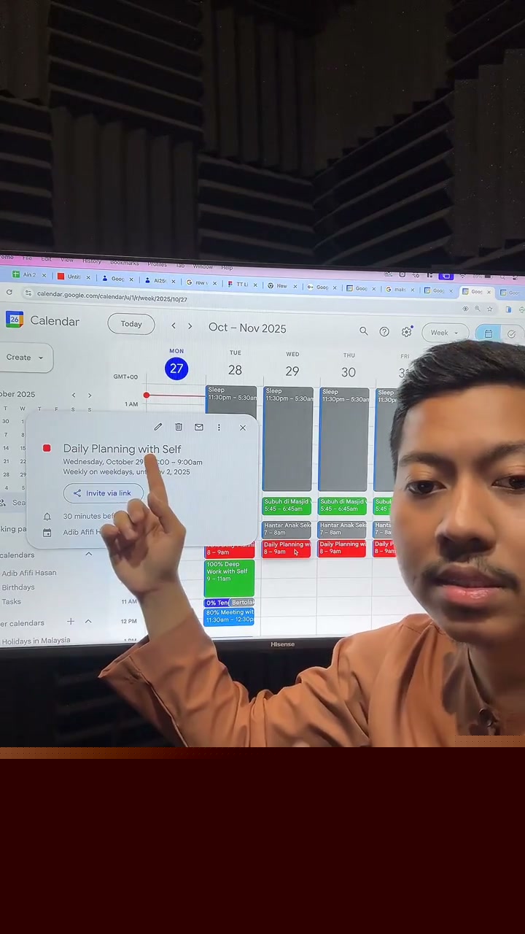Open 80% Meeting event at 11:30am
Viewport: 525px width, 934px height.
pyautogui.click(x=229, y=617)
